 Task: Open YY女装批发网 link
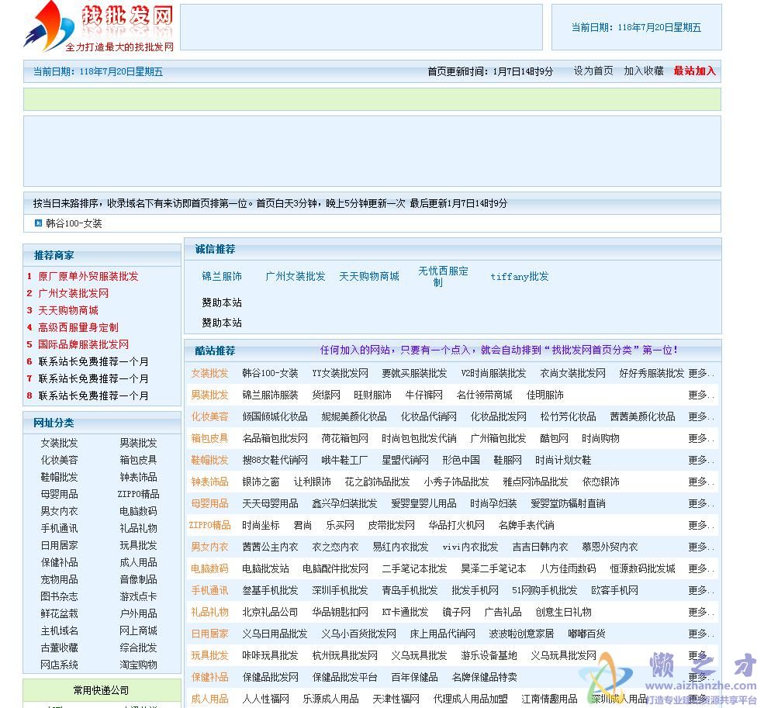pyautogui.click(x=340, y=373)
